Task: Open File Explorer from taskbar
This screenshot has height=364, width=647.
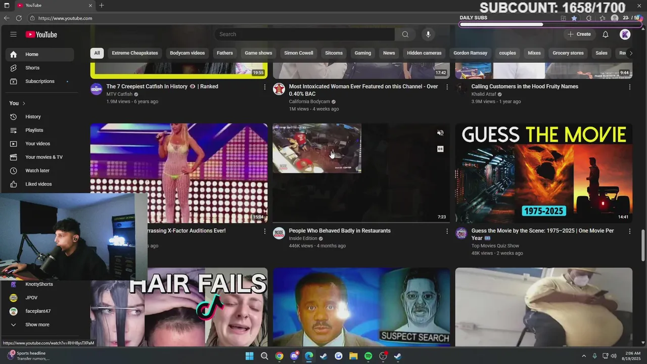Action: pyautogui.click(x=353, y=356)
